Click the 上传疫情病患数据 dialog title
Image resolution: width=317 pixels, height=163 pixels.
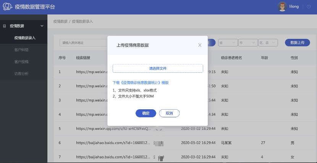click(133, 45)
